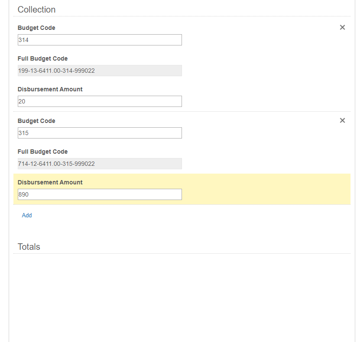Remove the budget entry with code 314

click(342, 27)
